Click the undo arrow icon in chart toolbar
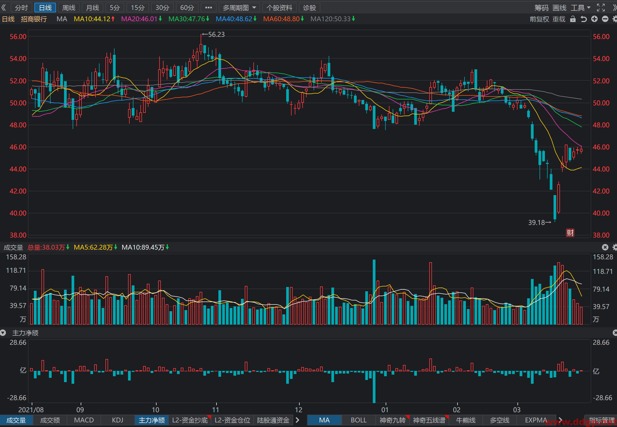The width and height of the screenshot is (617, 427). pyautogui.click(x=583, y=19)
